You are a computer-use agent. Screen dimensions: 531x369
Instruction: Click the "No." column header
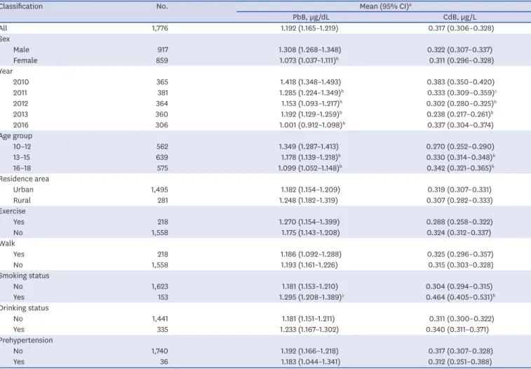pos(162,6)
